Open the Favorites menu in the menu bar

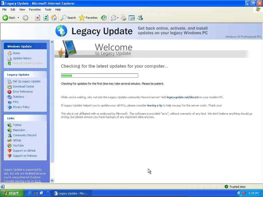35,9
